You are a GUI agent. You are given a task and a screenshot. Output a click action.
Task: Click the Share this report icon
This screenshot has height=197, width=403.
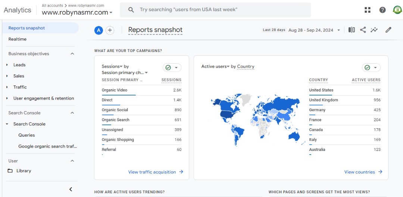363,30
